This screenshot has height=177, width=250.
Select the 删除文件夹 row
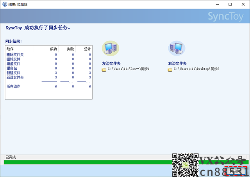tap(48, 55)
